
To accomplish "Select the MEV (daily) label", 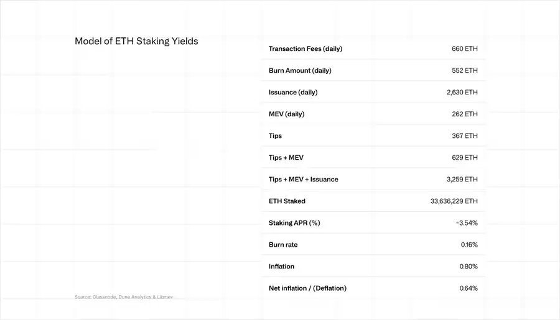I will (x=287, y=114).
